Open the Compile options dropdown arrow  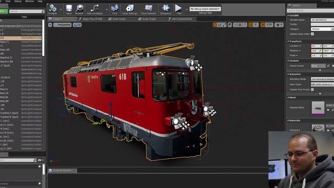[x=61, y=9]
